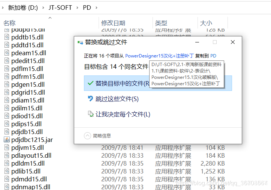The image size is (271, 190).
Task: Open source link PowerDesigner15汉化+注册补丁
Action: click(x=159, y=56)
